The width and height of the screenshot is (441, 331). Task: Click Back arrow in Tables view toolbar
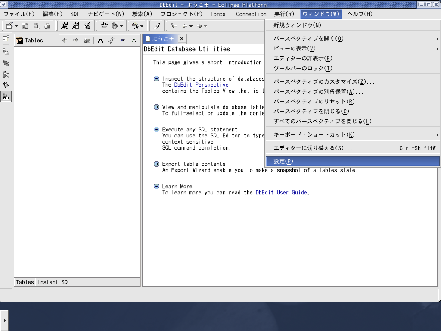pyautogui.click(x=65, y=40)
